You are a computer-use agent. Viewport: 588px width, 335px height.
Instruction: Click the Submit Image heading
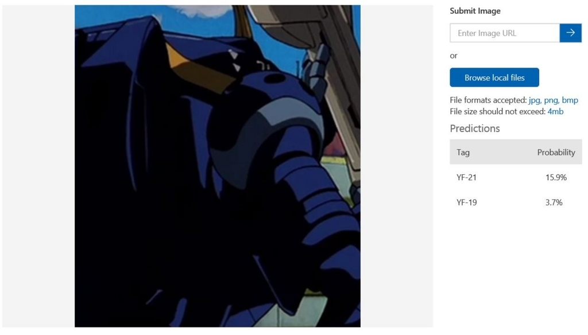[475, 11]
